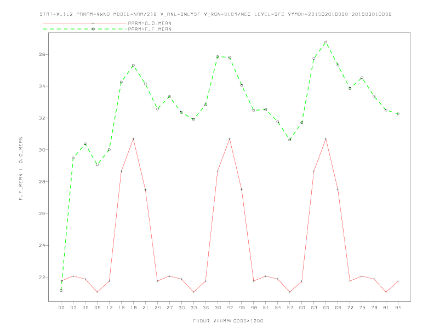
Task: Click the x-axis forecast hour label 78
Action: [x=374, y=308]
